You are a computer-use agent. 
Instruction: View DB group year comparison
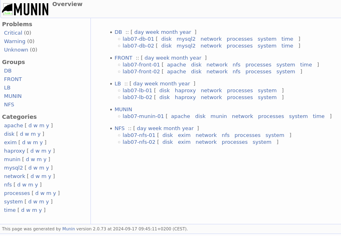(185, 32)
